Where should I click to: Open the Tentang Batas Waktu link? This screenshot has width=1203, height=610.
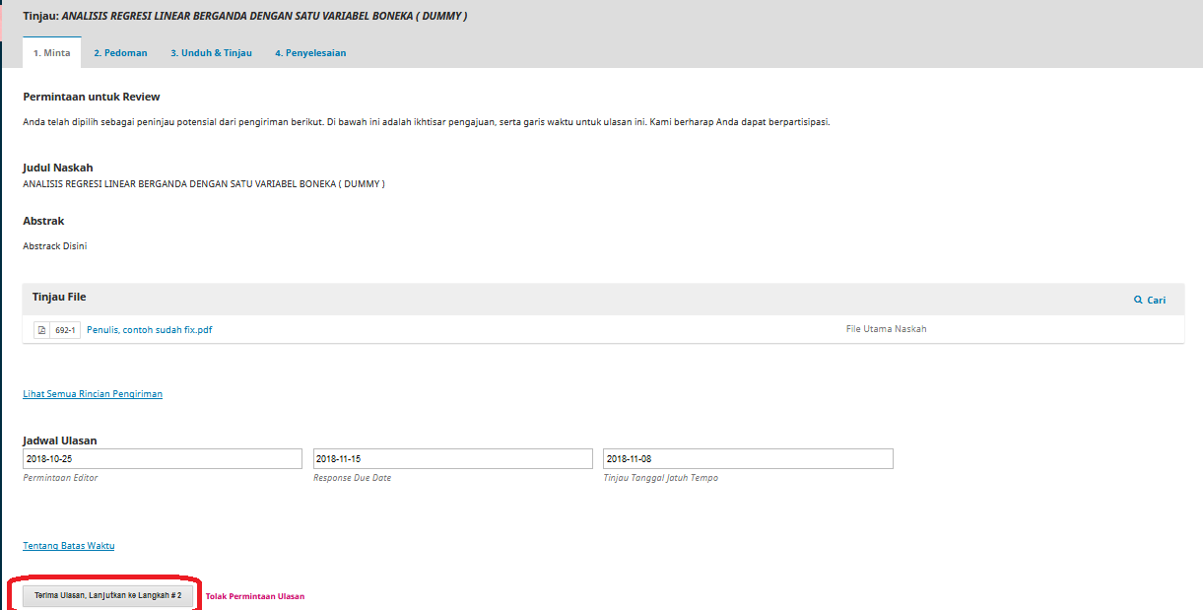click(69, 546)
